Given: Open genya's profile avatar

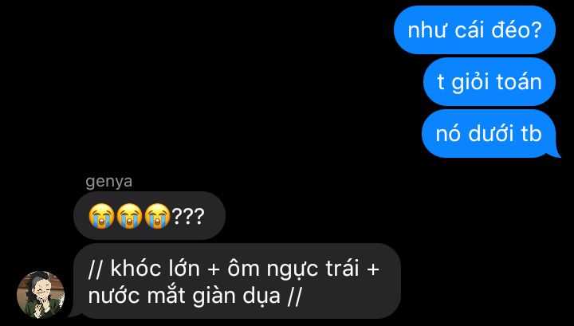Looking at the screenshot, I should coord(41,295).
